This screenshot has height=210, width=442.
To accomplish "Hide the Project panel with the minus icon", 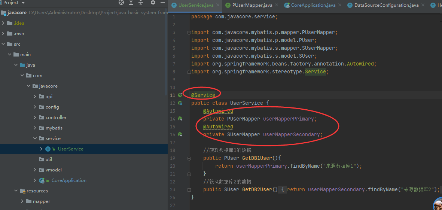I will coord(163,3).
